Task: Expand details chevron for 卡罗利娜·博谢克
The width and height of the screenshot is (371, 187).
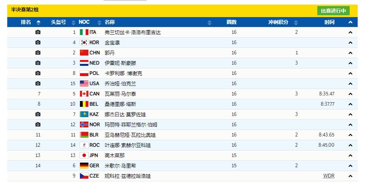Action: [350, 73]
